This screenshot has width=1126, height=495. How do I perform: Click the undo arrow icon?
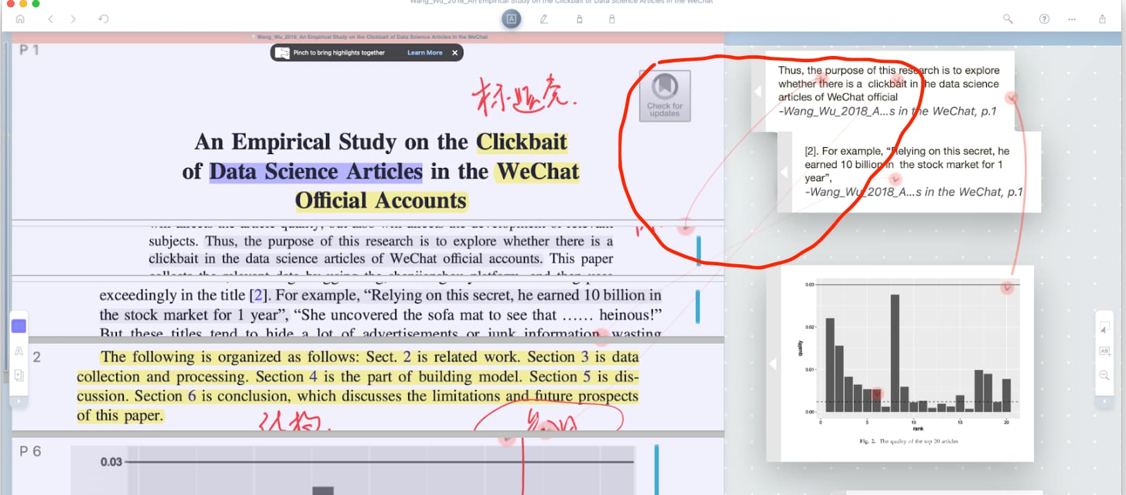pyautogui.click(x=104, y=19)
